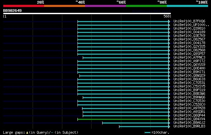Click the UniRef100_C7G531 label

189,83
